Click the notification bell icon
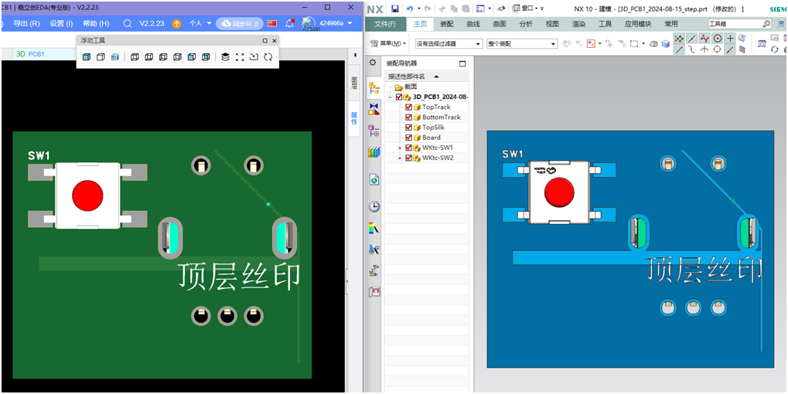 click(x=289, y=23)
